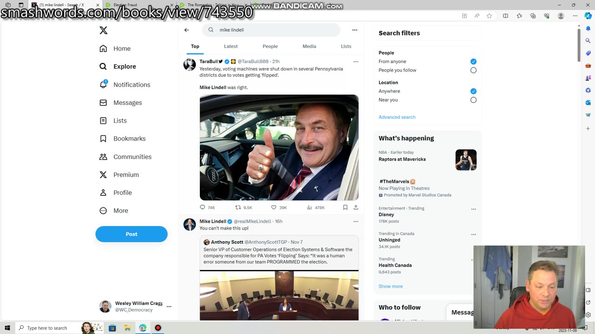Repost TaraBull's post with 9.5K reposts
This screenshot has width=595, height=334.
244,207
